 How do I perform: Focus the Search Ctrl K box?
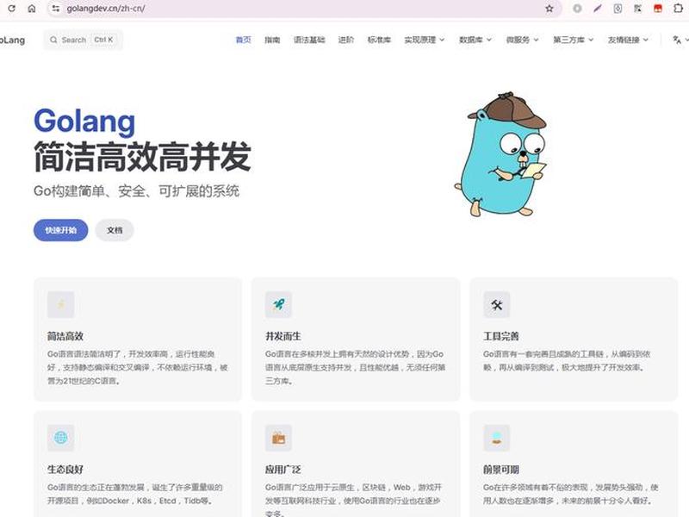pyautogui.click(x=83, y=40)
